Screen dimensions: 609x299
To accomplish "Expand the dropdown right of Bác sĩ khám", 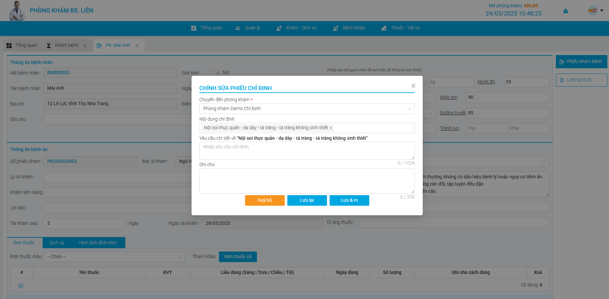I will (543, 162).
